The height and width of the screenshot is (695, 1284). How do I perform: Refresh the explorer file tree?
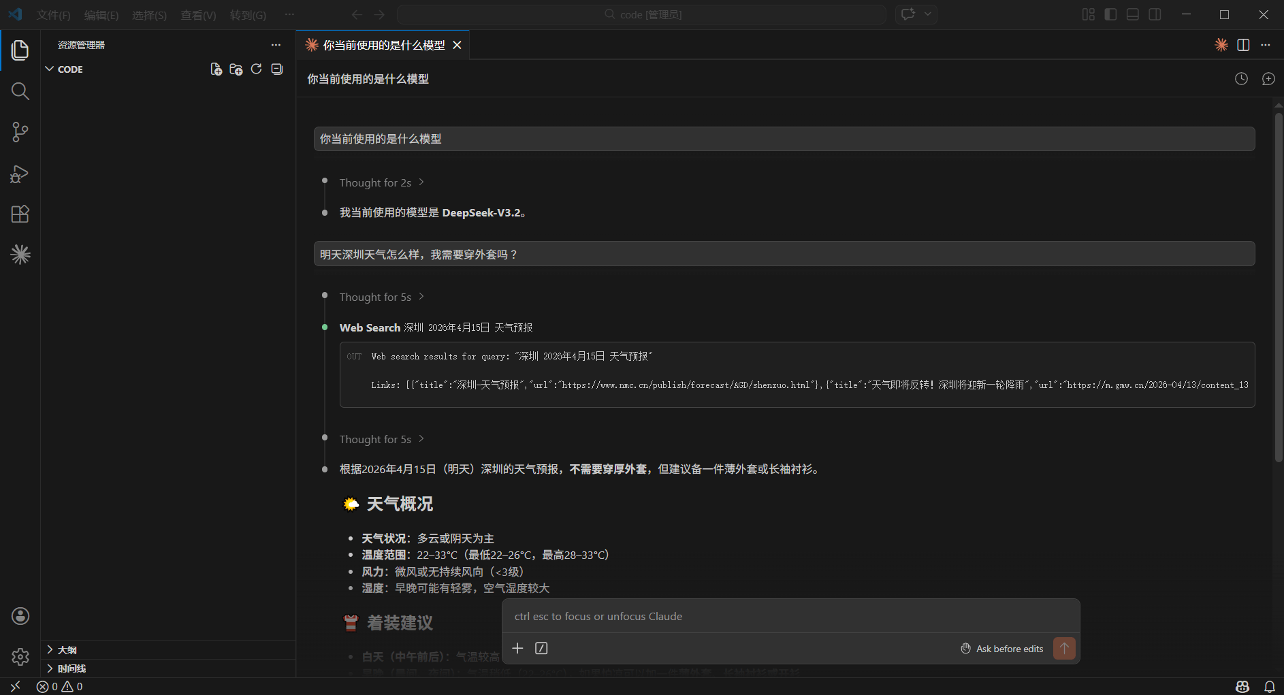tap(256, 69)
